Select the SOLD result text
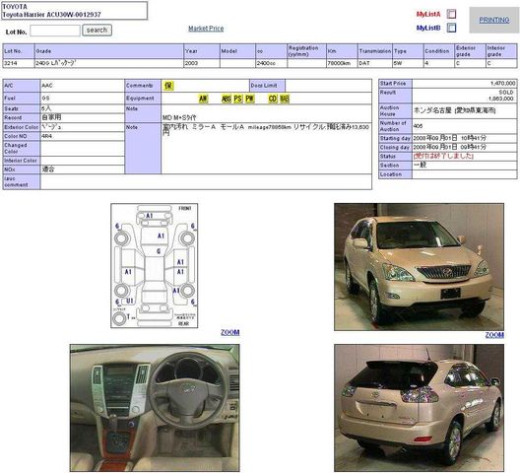Screen dimensions: 520x473 506,92
